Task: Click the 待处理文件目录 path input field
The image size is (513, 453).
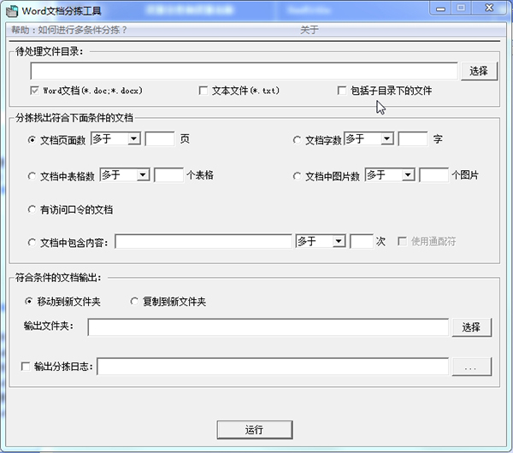Action: coord(244,71)
